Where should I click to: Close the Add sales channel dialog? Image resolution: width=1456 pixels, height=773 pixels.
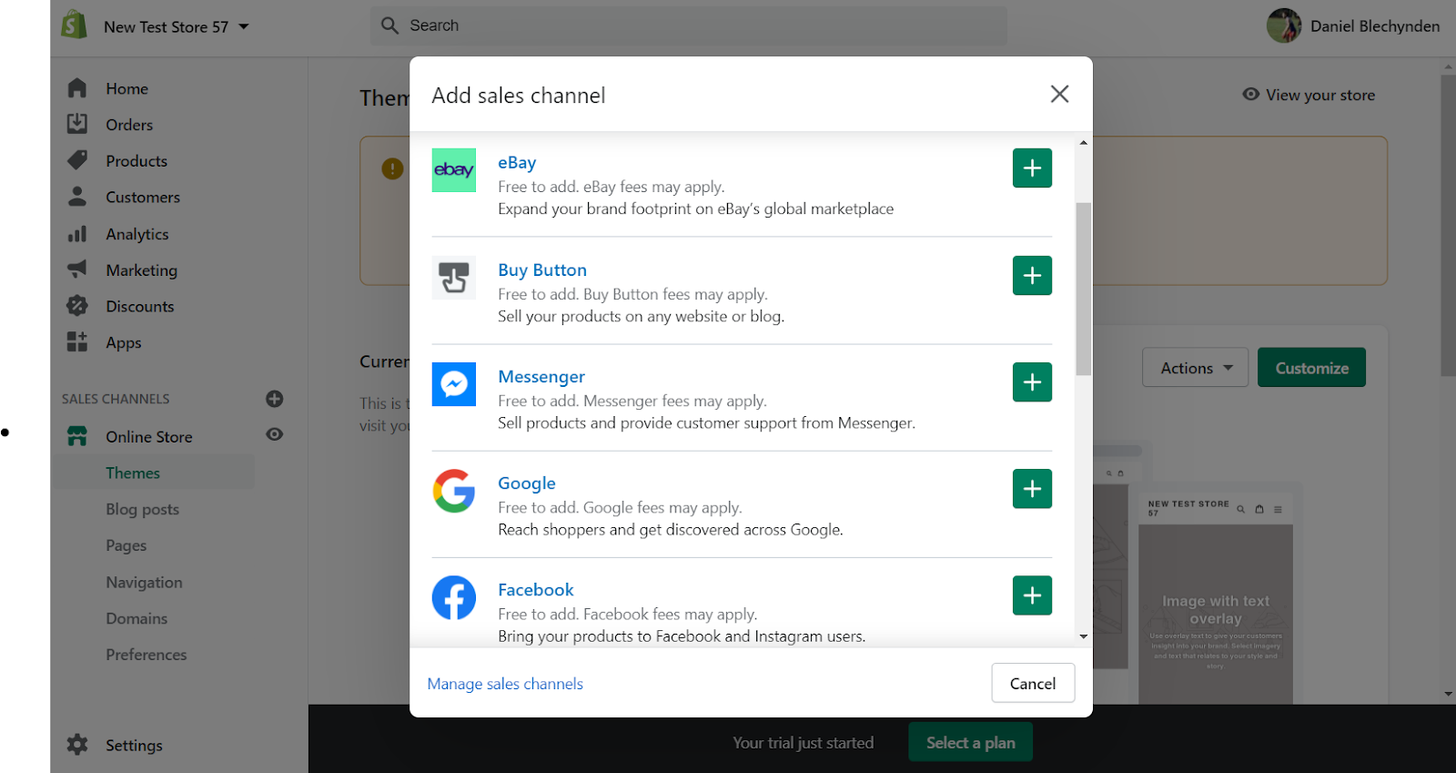(1059, 94)
